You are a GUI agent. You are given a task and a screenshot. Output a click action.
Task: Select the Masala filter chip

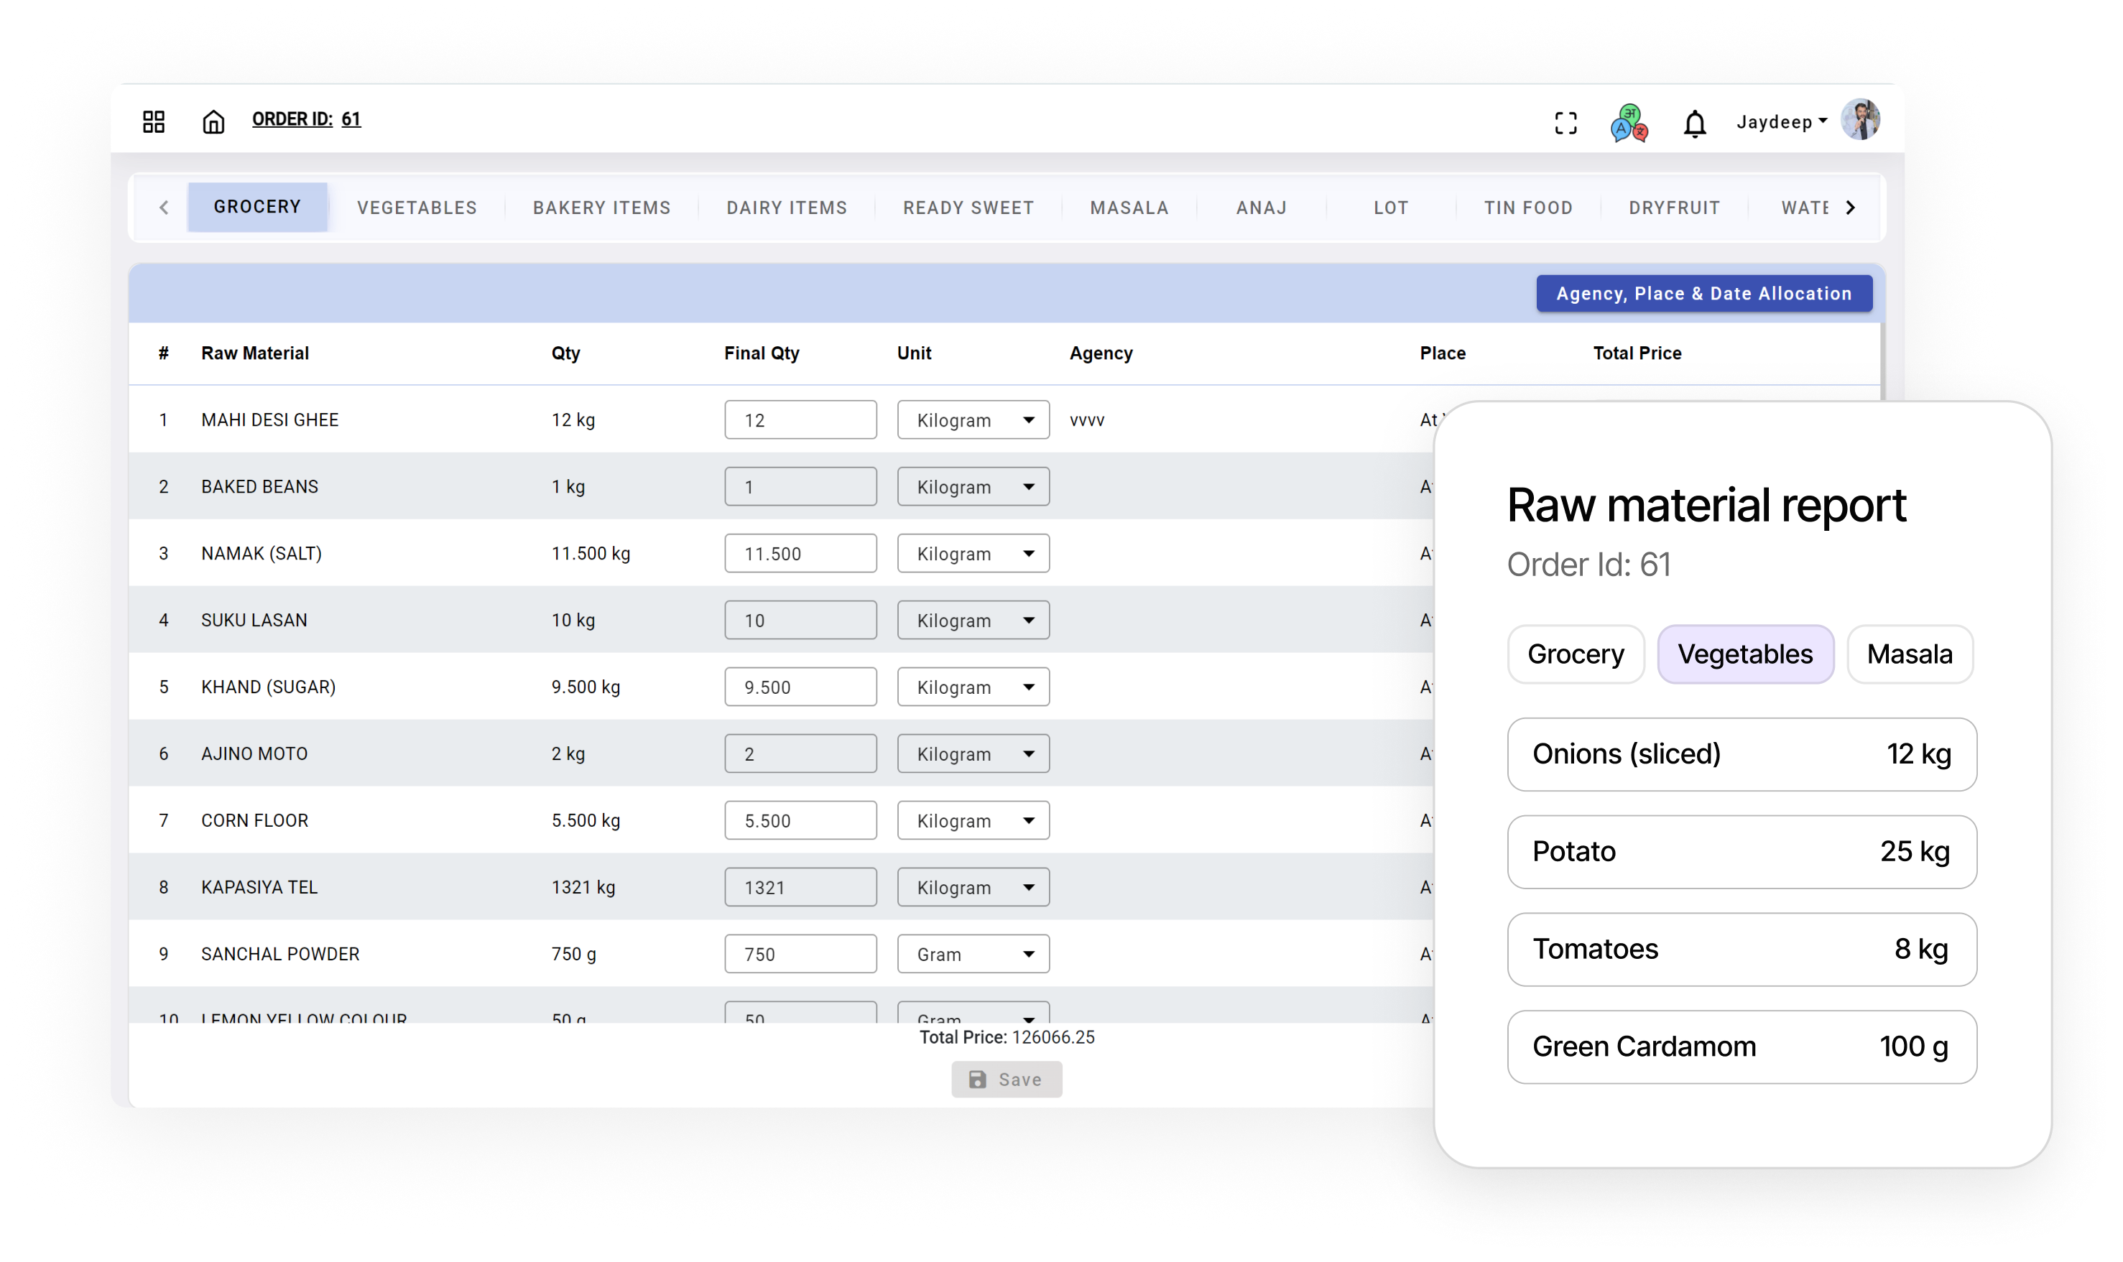click(x=1909, y=653)
